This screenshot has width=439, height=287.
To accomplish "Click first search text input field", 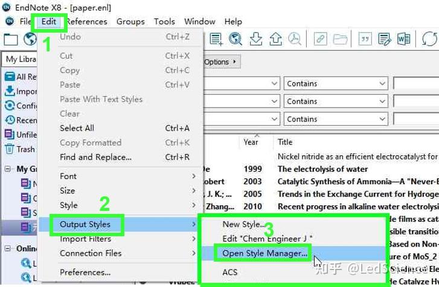I will tap(416, 83).
